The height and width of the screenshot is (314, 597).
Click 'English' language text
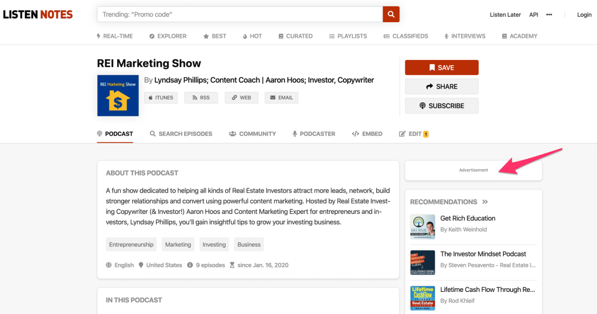124,265
